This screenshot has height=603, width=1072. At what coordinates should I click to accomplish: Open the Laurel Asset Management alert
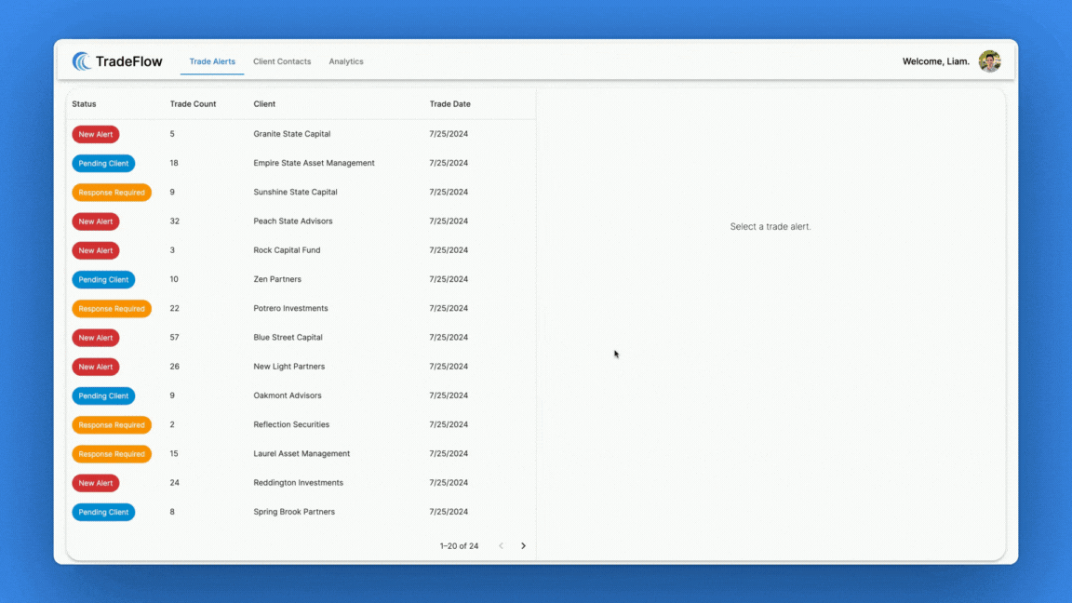click(301, 454)
